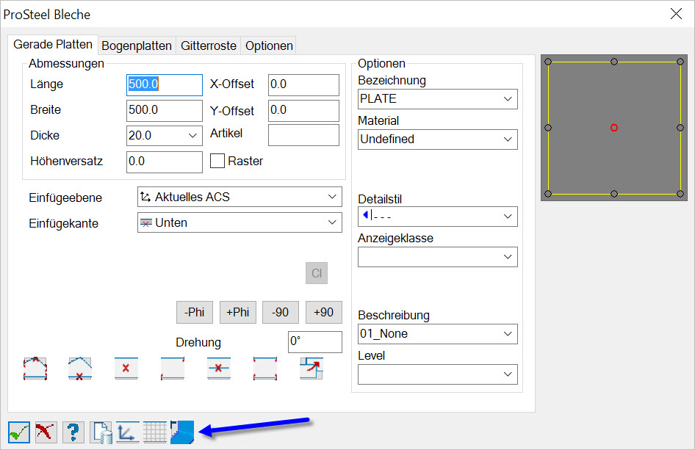Select the left-middle point in plate preview

pos(548,128)
